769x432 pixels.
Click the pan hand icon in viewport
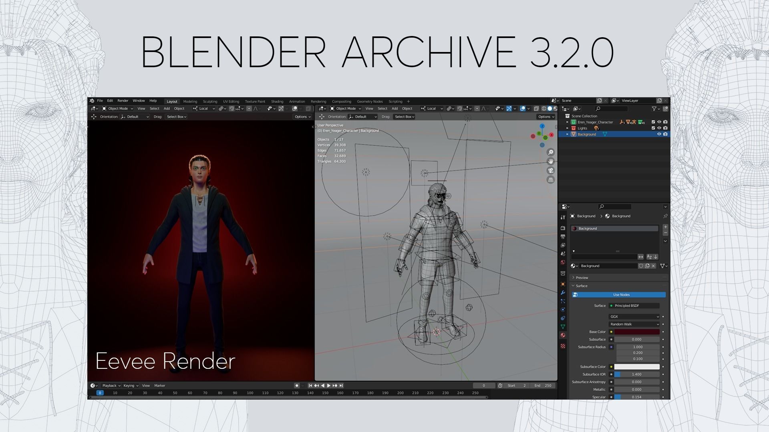pos(551,161)
